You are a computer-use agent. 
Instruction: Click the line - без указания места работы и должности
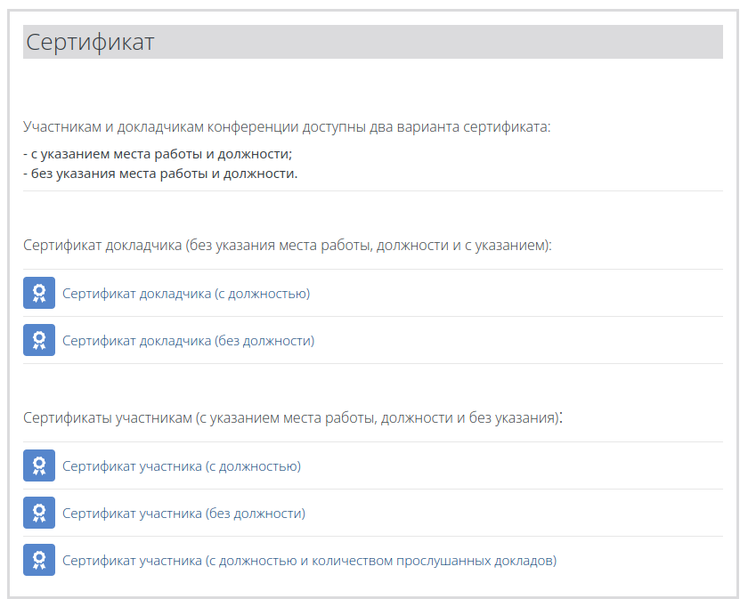click(x=160, y=174)
